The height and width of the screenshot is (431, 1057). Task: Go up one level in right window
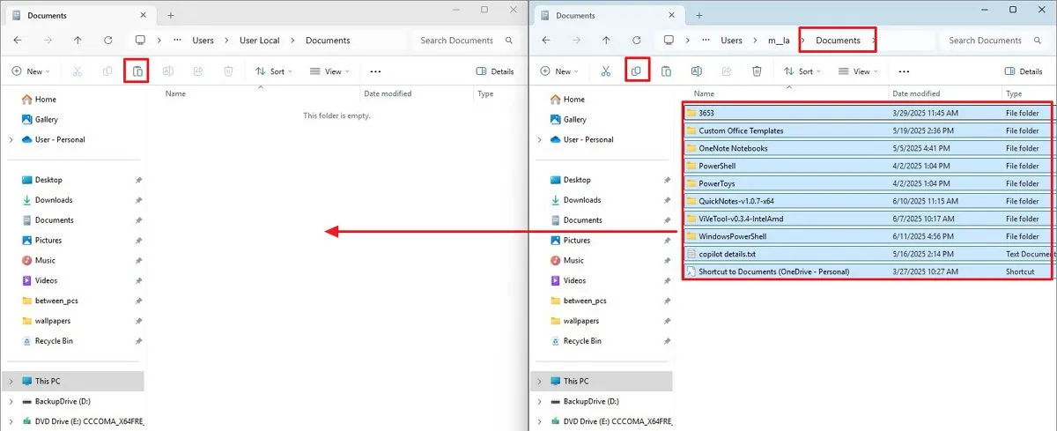pyautogui.click(x=606, y=41)
